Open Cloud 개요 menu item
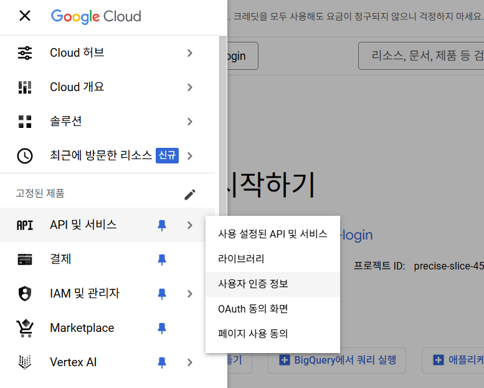Image resolution: width=484 pixels, height=388 pixels. pos(107,87)
